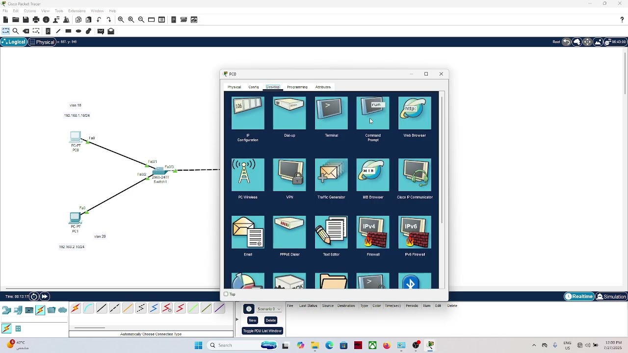Open the Web Browser app
Image resolution: width=628 pixels, height=353 pixels.
(415, 113)
